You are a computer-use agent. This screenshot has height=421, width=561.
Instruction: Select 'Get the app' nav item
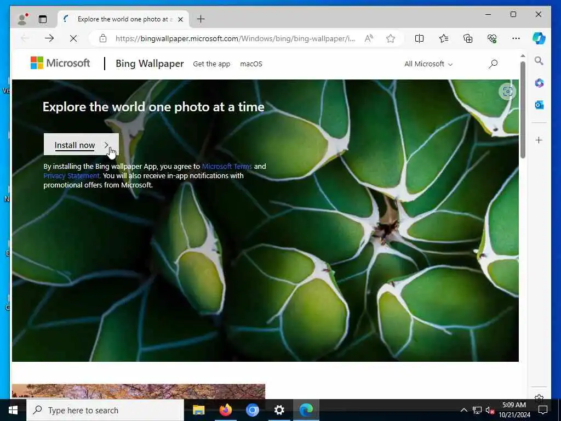211,64
